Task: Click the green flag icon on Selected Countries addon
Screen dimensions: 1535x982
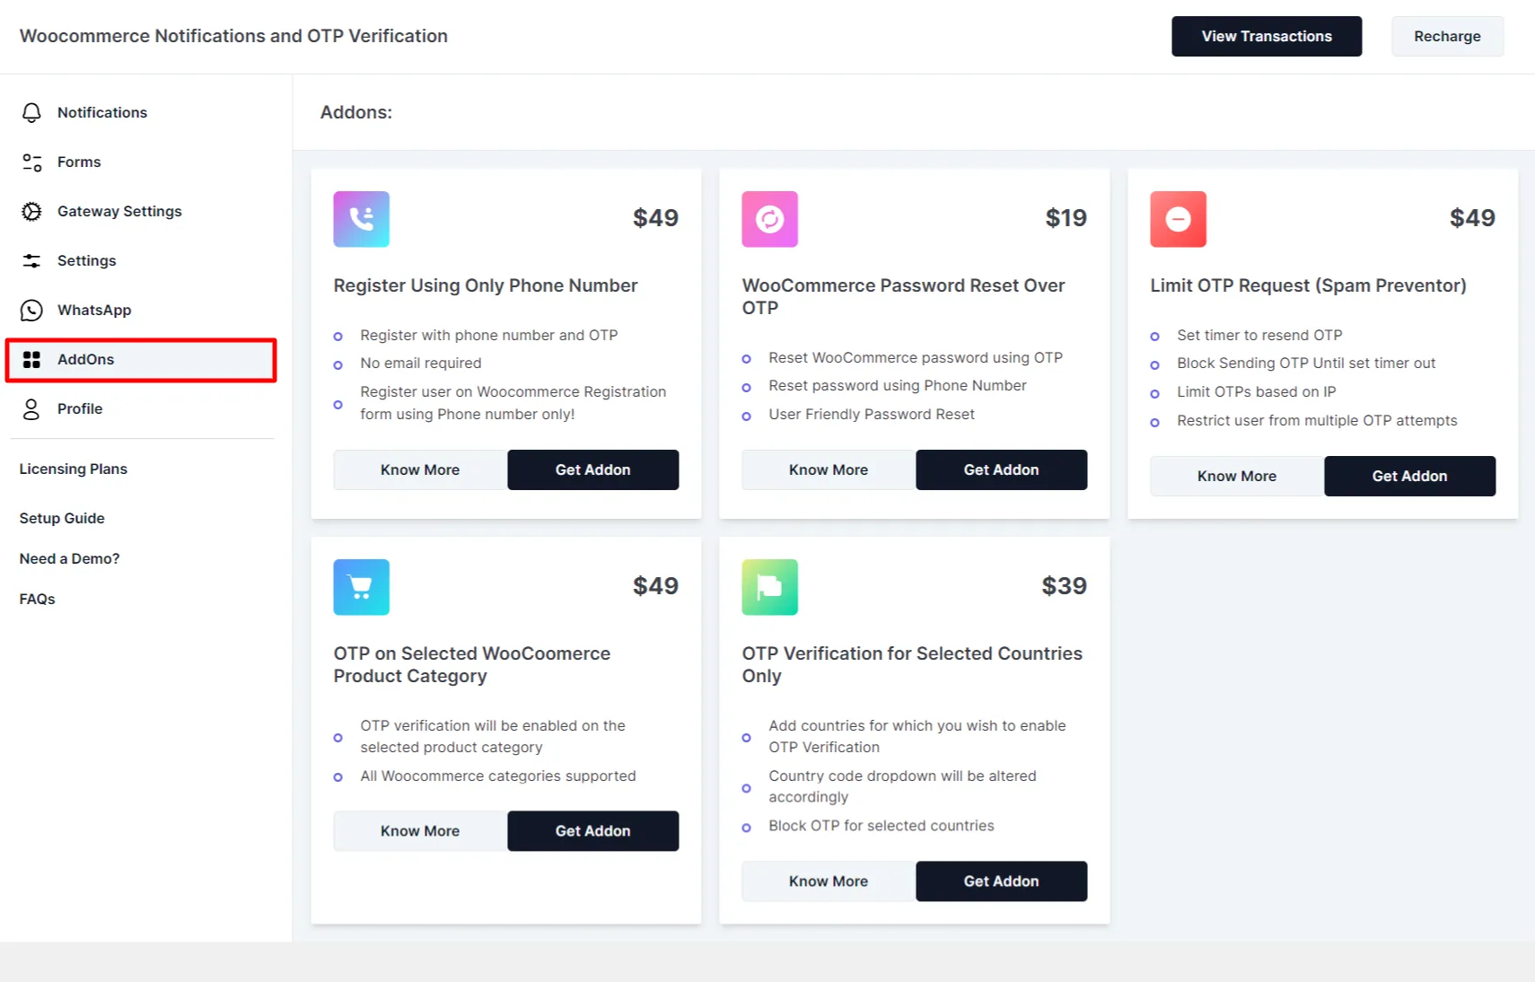Action: [x=769, y=587]
